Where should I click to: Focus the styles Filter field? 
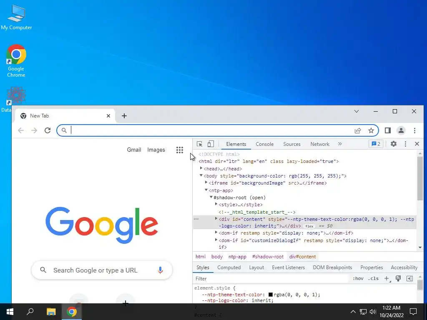pyautogui.click(x=271, y=279)
